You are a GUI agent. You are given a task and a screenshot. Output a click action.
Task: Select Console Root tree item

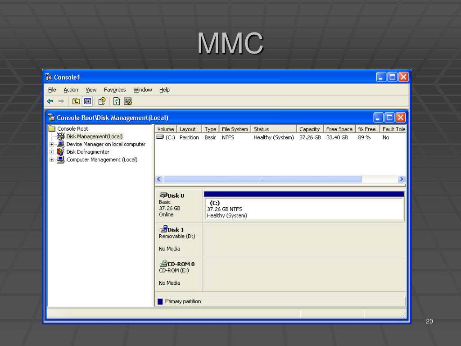coord(72,128)
